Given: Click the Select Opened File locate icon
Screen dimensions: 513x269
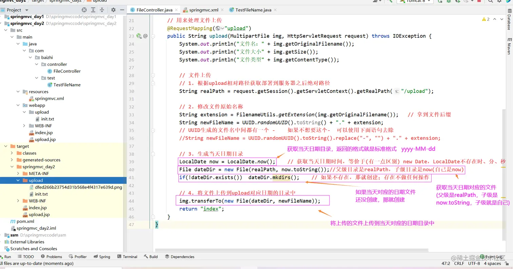Looking at the screenshot, I should click(84, 10).
